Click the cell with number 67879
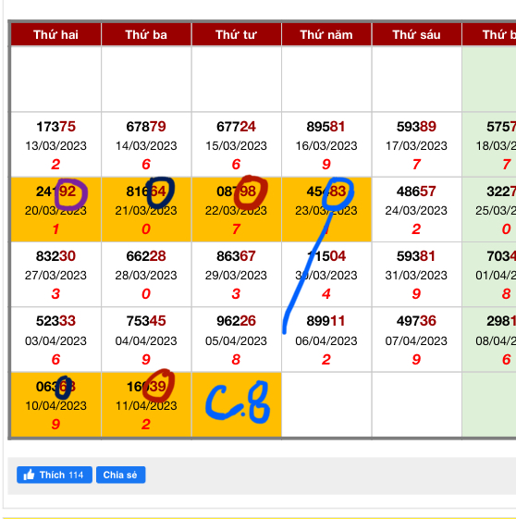 click(146, 144)
